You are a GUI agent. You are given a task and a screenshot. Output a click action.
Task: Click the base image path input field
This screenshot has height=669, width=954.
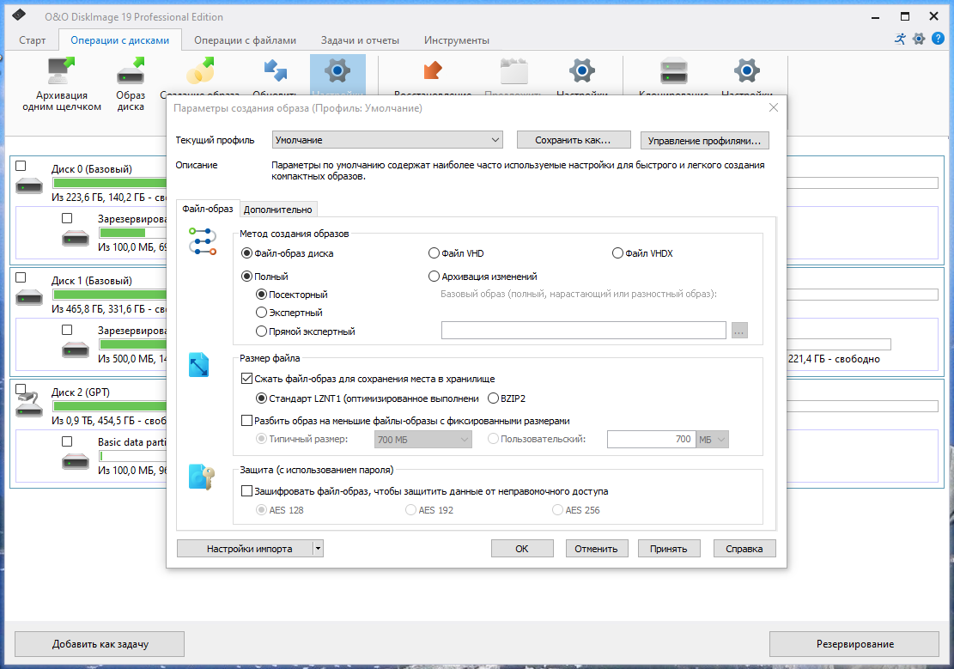(583, 331)
